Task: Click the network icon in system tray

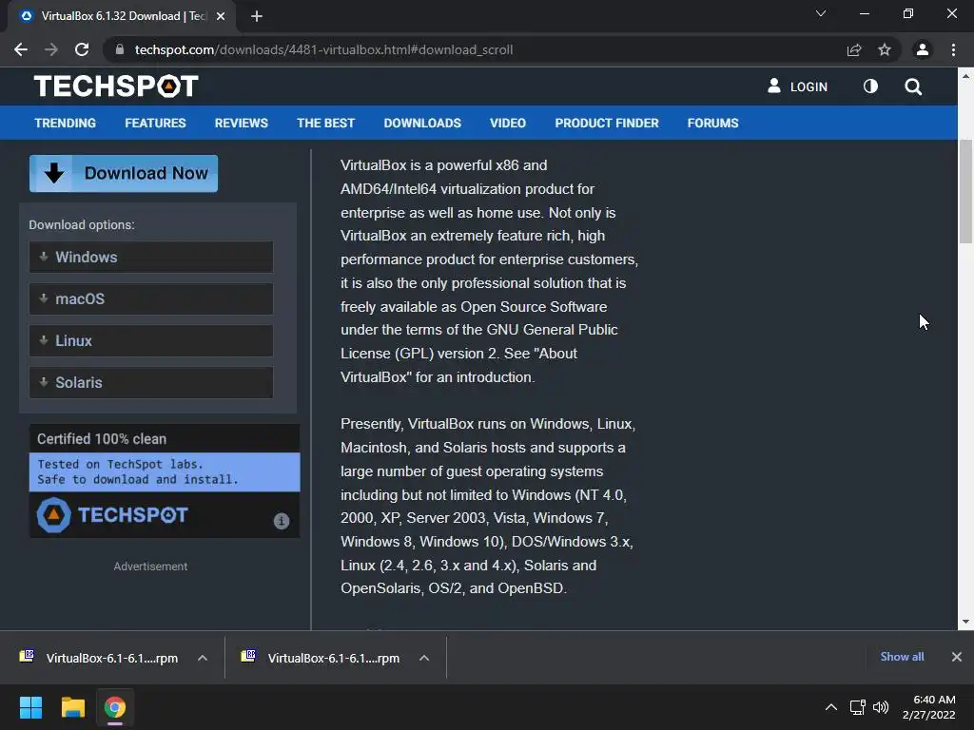Action: point(858,707)
